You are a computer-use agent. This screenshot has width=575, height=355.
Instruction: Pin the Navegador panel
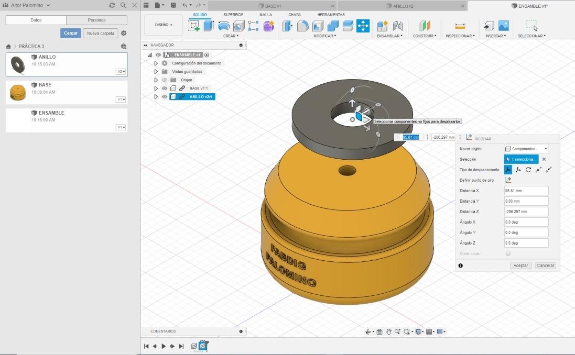tap(241, 45)
